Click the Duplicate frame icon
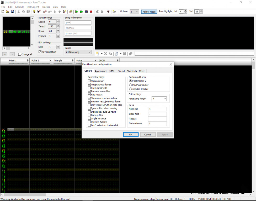The height and width of the screenshot is (201, 256). (x=65, y=12)
